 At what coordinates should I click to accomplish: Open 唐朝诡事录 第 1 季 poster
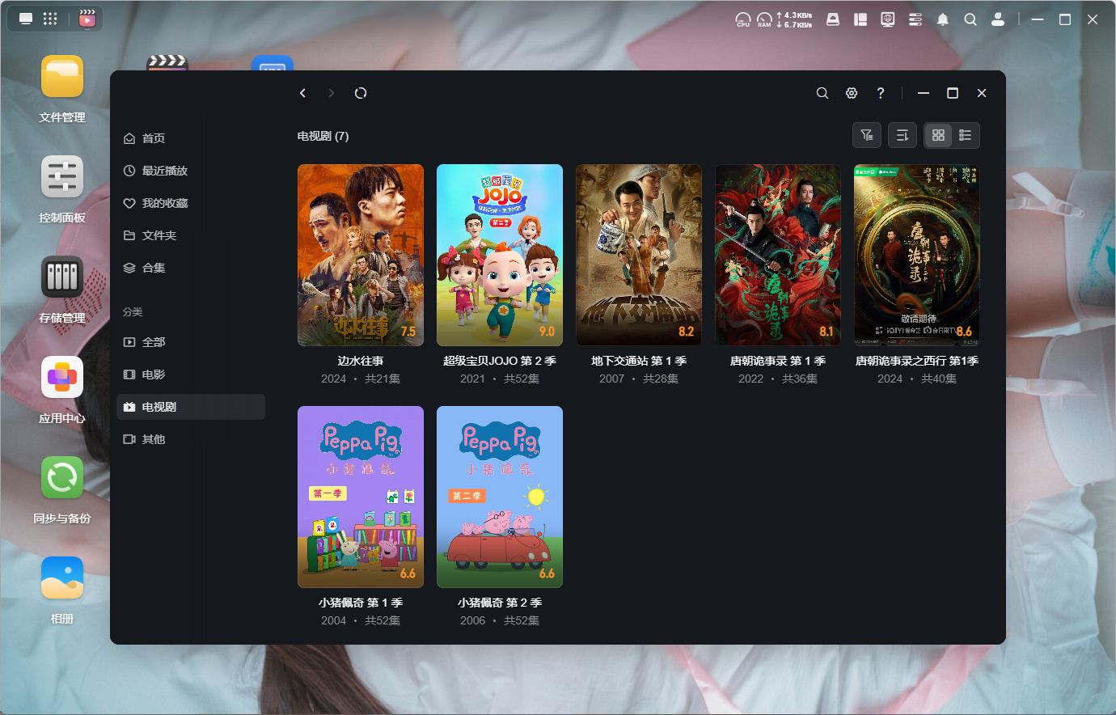778,256
